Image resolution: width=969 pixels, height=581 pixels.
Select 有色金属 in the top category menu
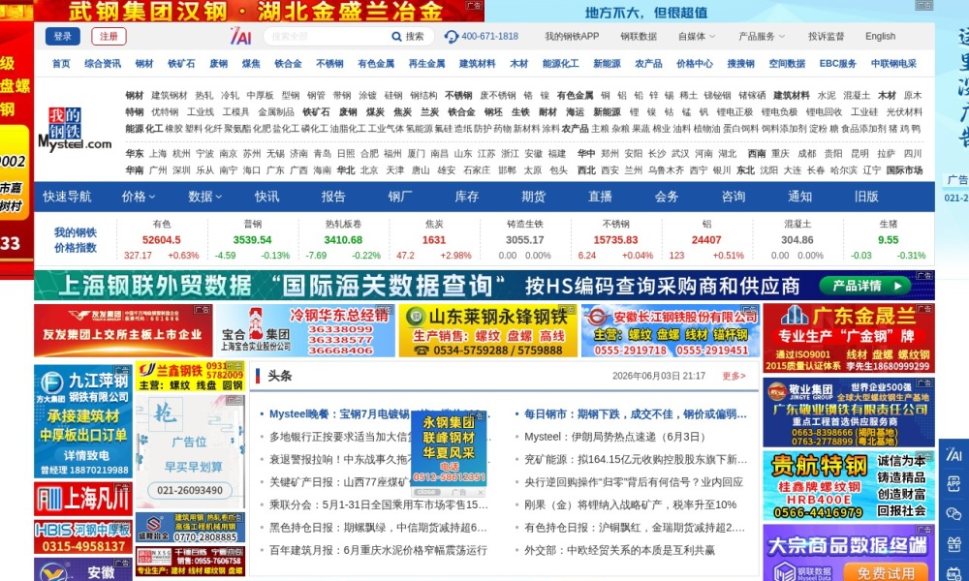(x=376, y=64)
